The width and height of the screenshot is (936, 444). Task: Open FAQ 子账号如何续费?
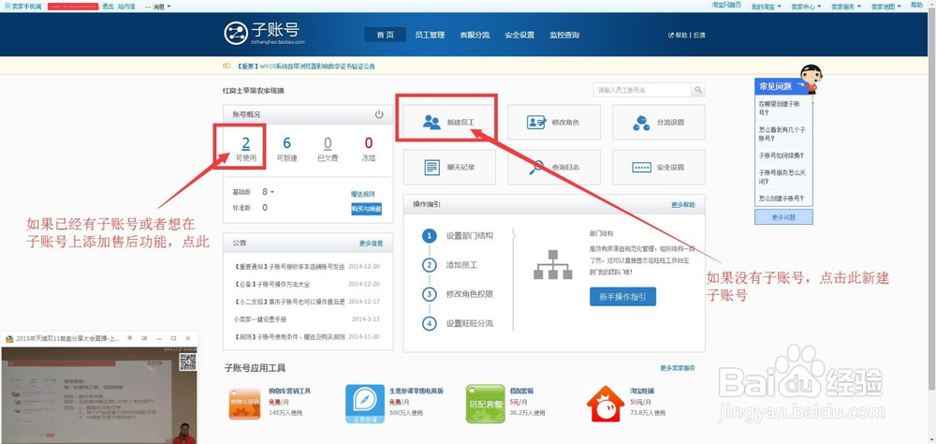[x=783, y=155]
